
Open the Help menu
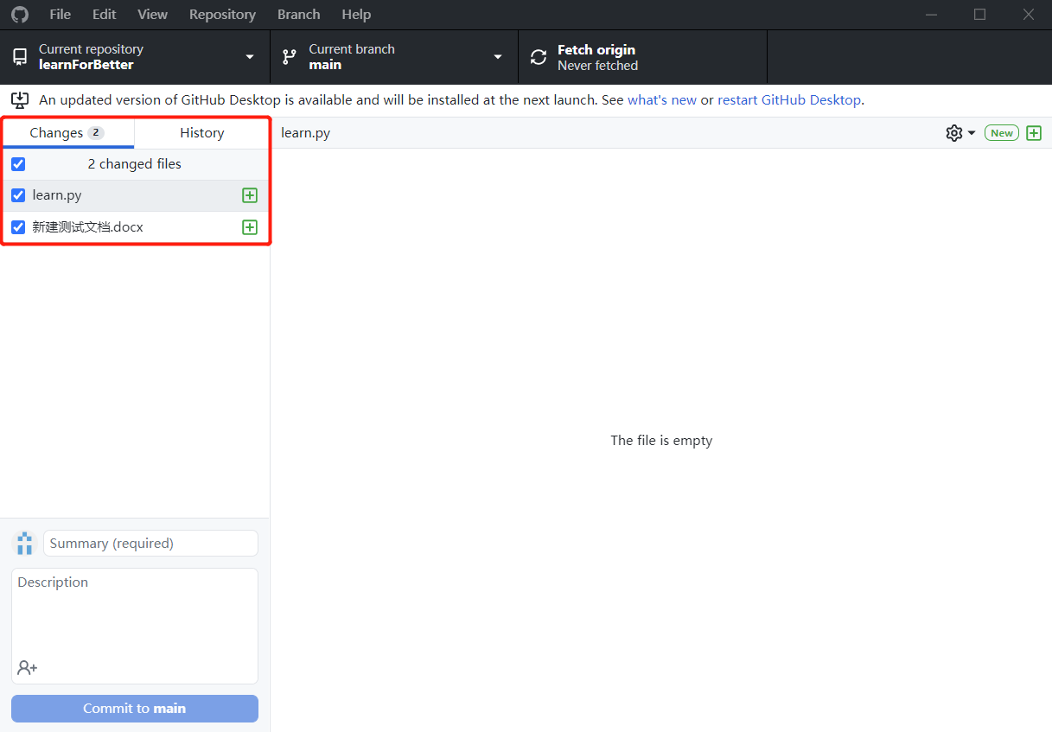356,15
